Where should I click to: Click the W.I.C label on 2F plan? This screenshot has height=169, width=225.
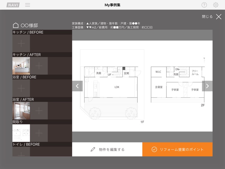click(158, 72)
